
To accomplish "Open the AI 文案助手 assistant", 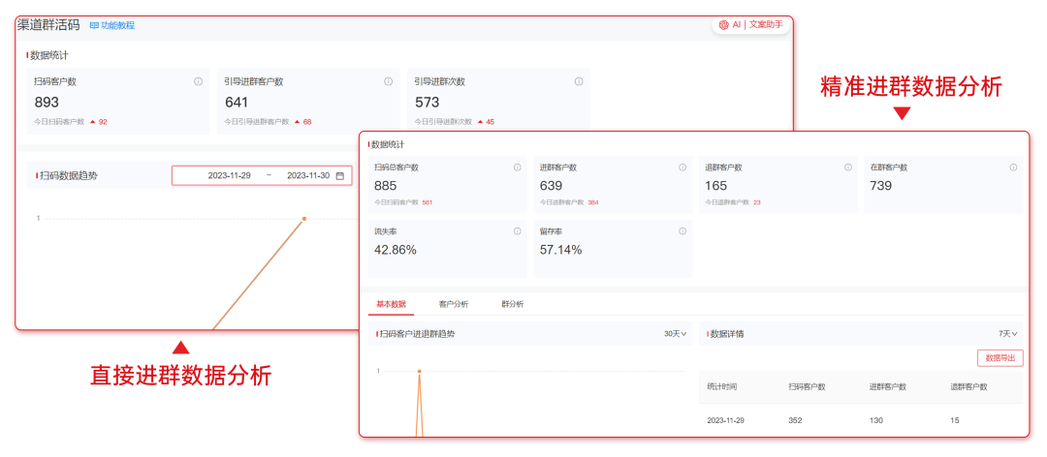I will (750, 25).
